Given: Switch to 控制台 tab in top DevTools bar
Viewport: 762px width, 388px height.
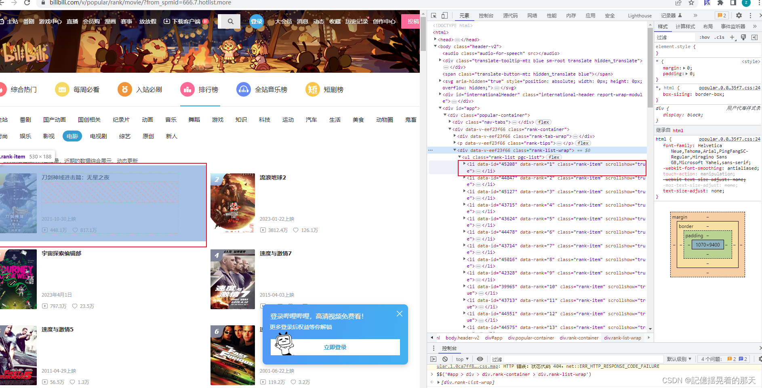Looking at the screenshot, I should pyautogui.click(x=486, y=15).
